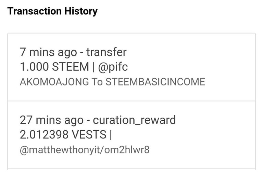Click the pipe separator before @pifc
This screenshot has width=263, height=174.
[x=93, y=67]
